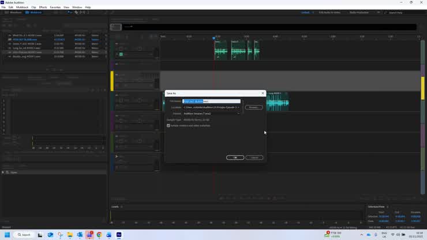Select the Slip tool in toolbar
Screen dimensions: 427x240
click(x=83, y=13)
